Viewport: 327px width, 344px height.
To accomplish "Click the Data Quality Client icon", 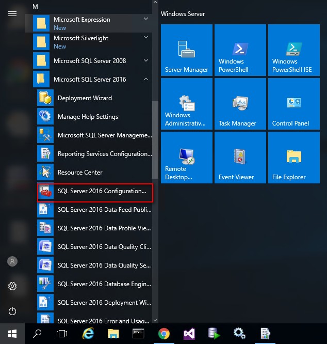I will (x=45, y=246).
